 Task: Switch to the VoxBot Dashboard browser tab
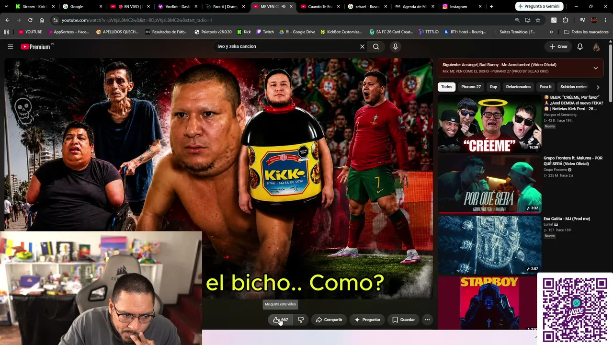tap(176, 7)
